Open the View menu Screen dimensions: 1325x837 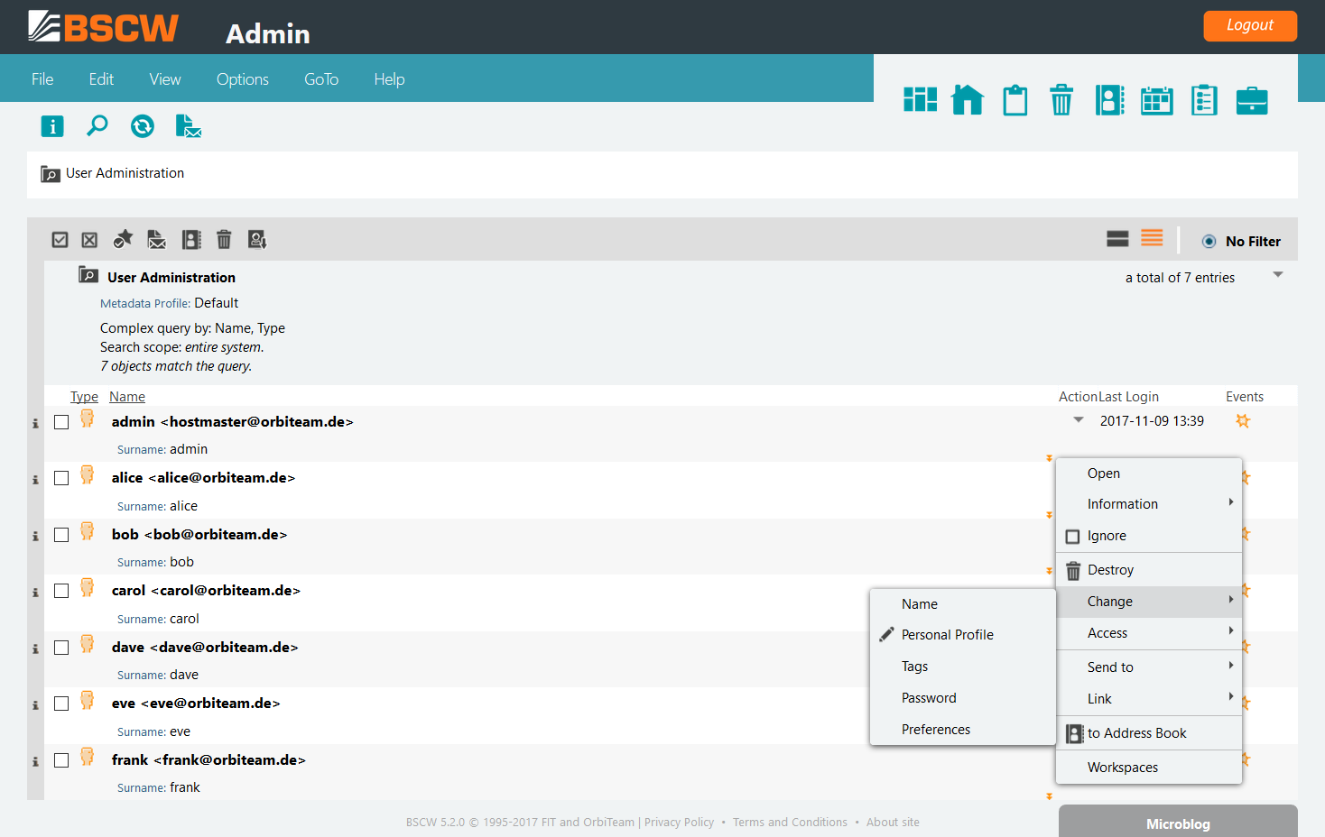tap(165, 79)
